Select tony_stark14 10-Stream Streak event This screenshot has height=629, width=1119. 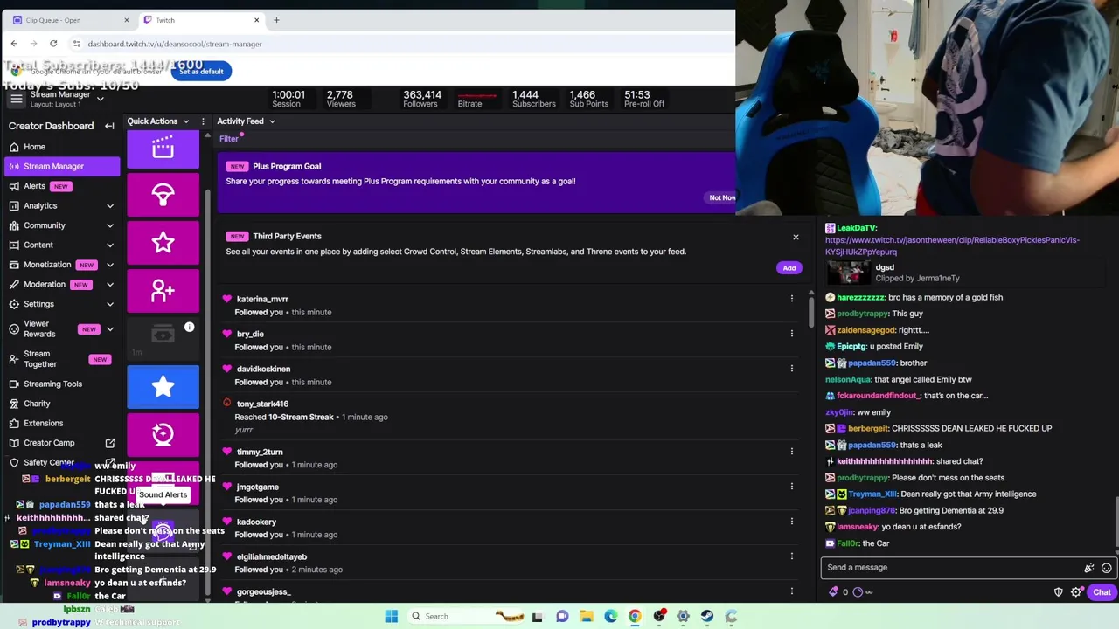(x=511, y=417)
